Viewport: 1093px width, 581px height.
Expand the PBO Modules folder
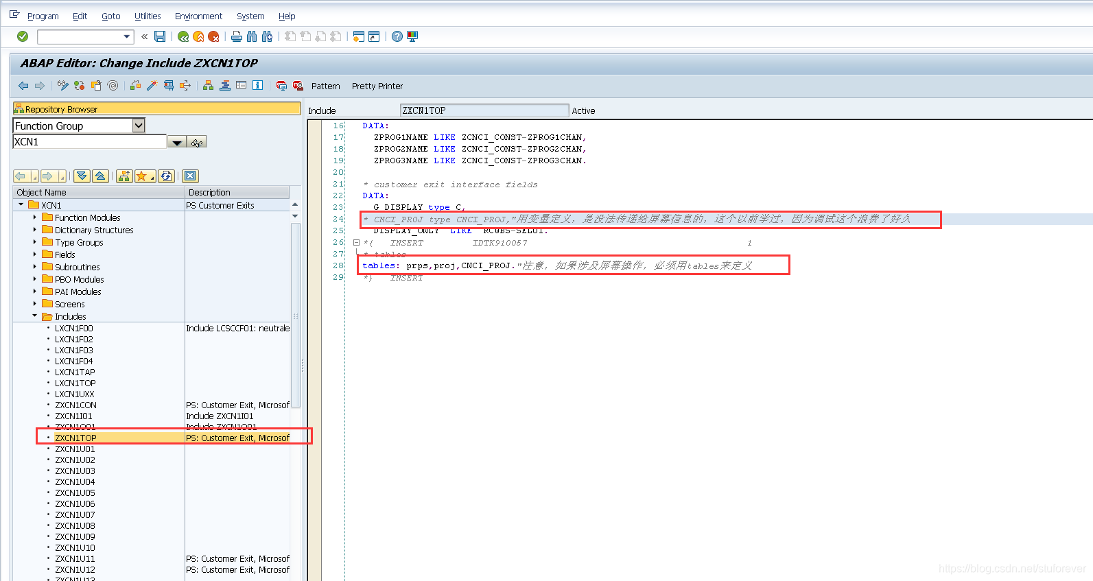pos(35,278)
